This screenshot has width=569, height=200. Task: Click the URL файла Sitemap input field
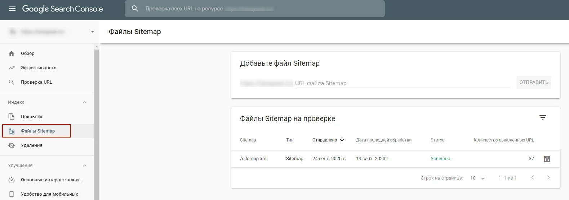click(402, 83)
